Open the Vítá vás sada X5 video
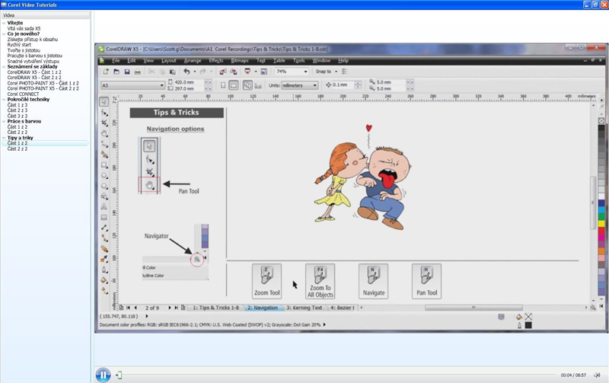The height and width of the screenshot is (383, 609). coord(24,28)
